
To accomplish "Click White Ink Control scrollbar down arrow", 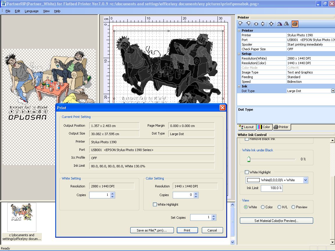I will [332, 242].
